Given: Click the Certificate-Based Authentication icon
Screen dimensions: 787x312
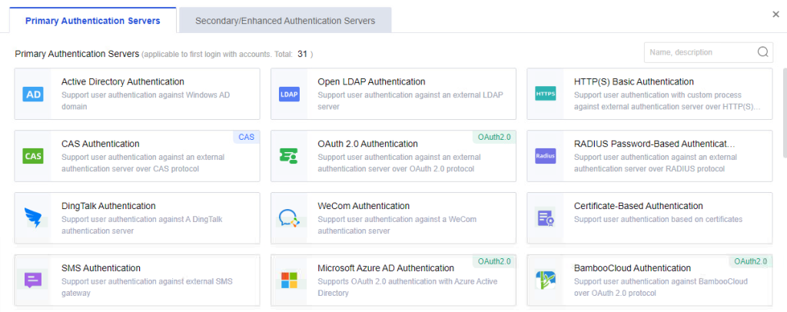Looking at the screenshot, I should [x=546, y=218].
